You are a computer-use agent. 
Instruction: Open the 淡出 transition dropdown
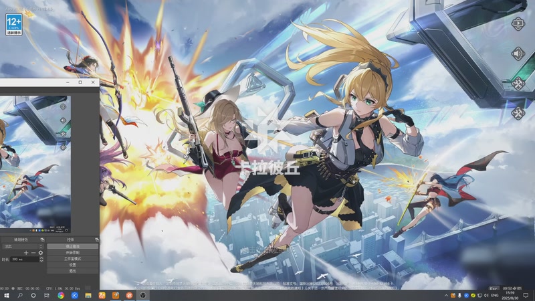pyautogui.click(x=23, y=246)
